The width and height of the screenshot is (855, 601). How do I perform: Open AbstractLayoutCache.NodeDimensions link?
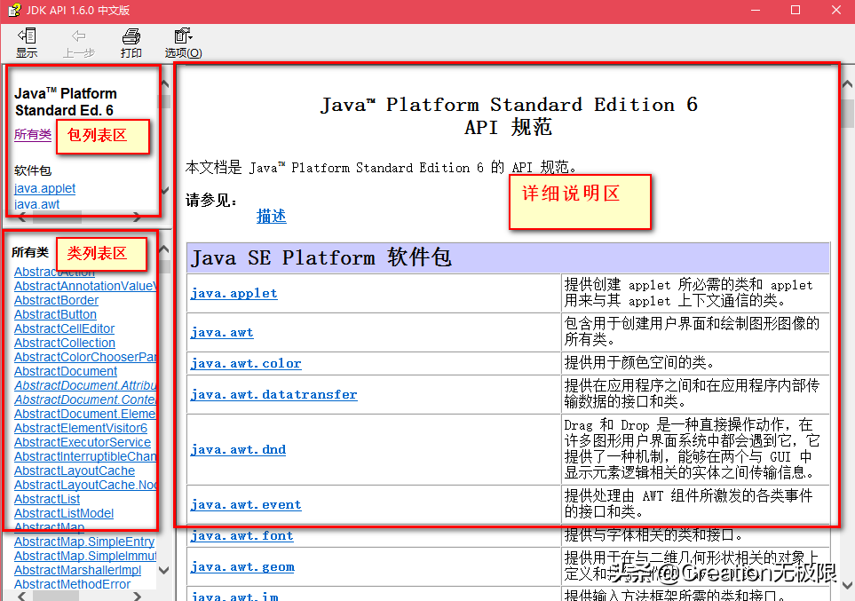pos(85,485)
